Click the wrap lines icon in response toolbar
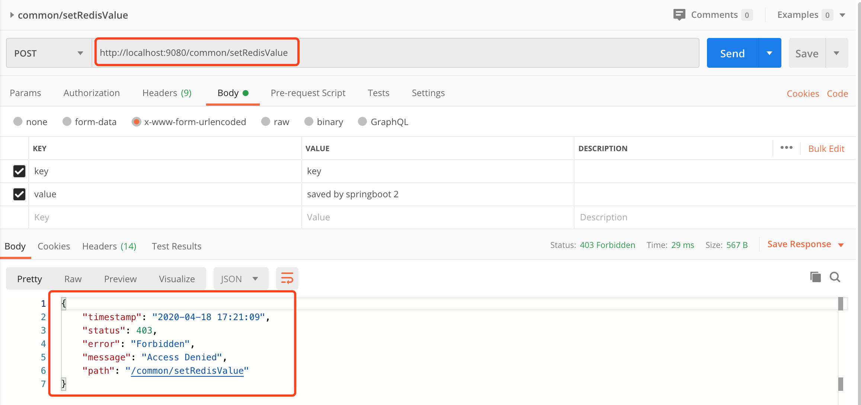This screenshot has width=861, height=405. tap(287, 278)
